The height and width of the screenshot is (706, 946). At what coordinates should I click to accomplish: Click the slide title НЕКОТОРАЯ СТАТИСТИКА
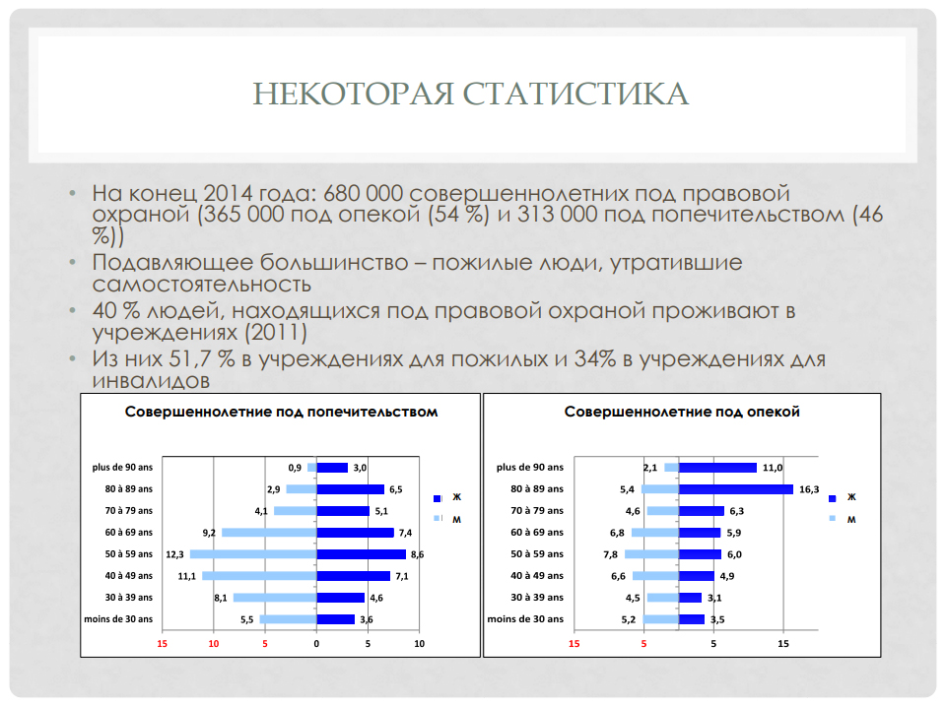(471, 94)
